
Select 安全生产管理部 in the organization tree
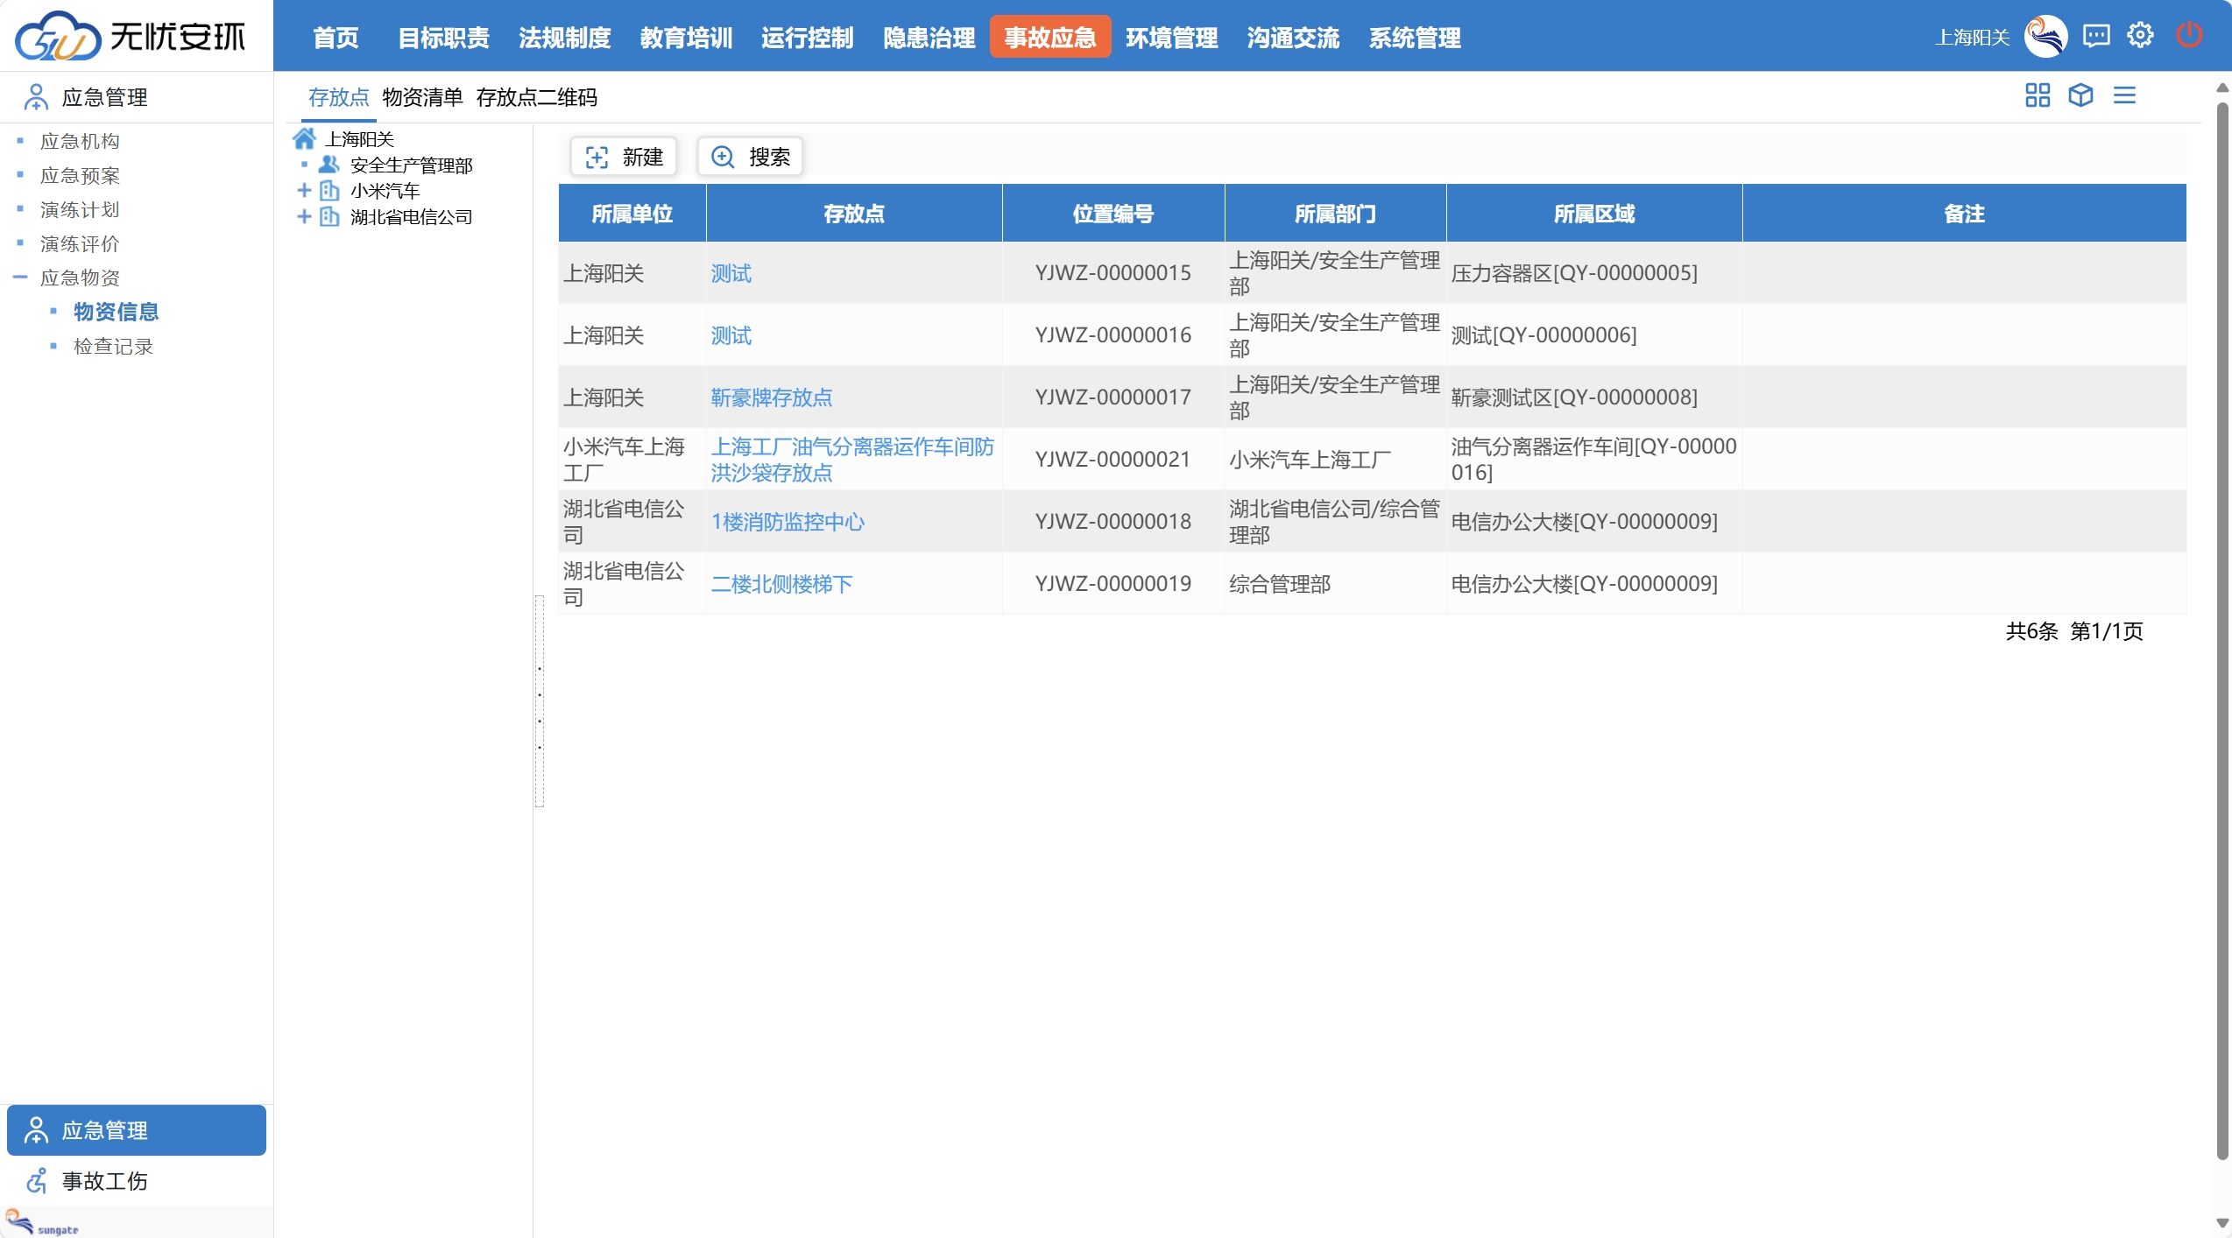pyautogui.click(x=411, y=165)
